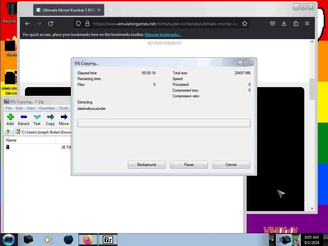Show site security padlock info
This screenshot has height=246, width=328.
click(87, 24)
